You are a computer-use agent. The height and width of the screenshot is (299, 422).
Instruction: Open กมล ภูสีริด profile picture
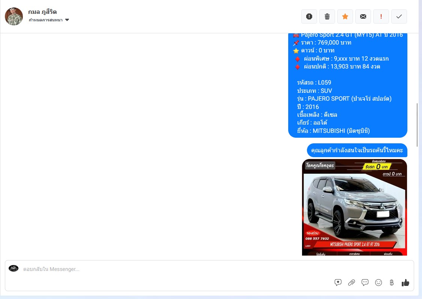click(x=14, y=16)
